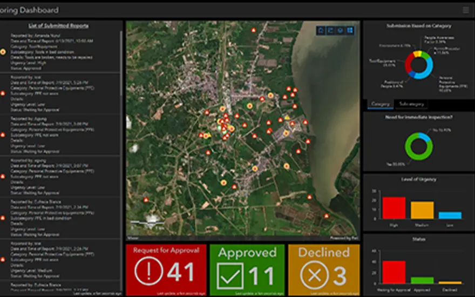This screenshot has width=475, height=297.
Task: Switch to the Subcategory tab
Action: click(x=411, y=104)
